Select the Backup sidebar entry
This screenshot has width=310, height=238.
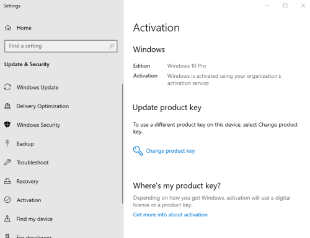25,143
